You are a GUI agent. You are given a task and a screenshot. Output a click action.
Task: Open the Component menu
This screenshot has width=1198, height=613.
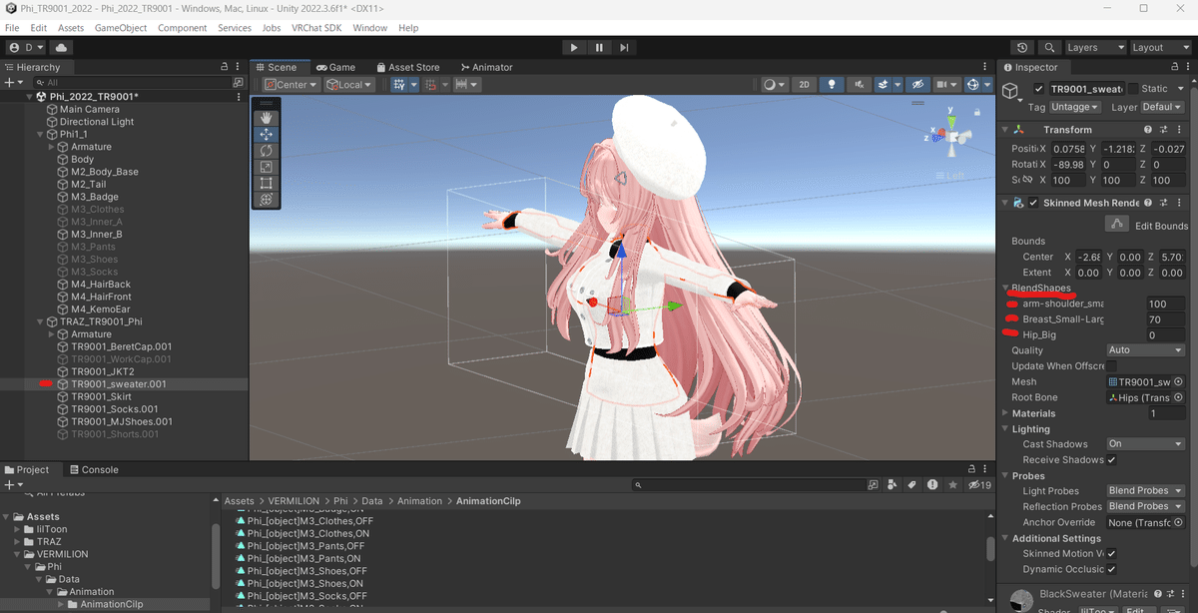coord(183,28)
